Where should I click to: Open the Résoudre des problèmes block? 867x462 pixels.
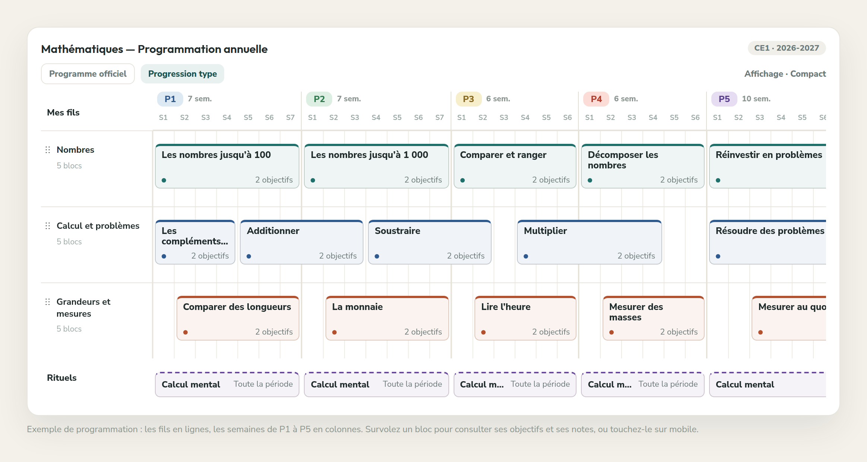pyautogui.click(x=768, y=242)
